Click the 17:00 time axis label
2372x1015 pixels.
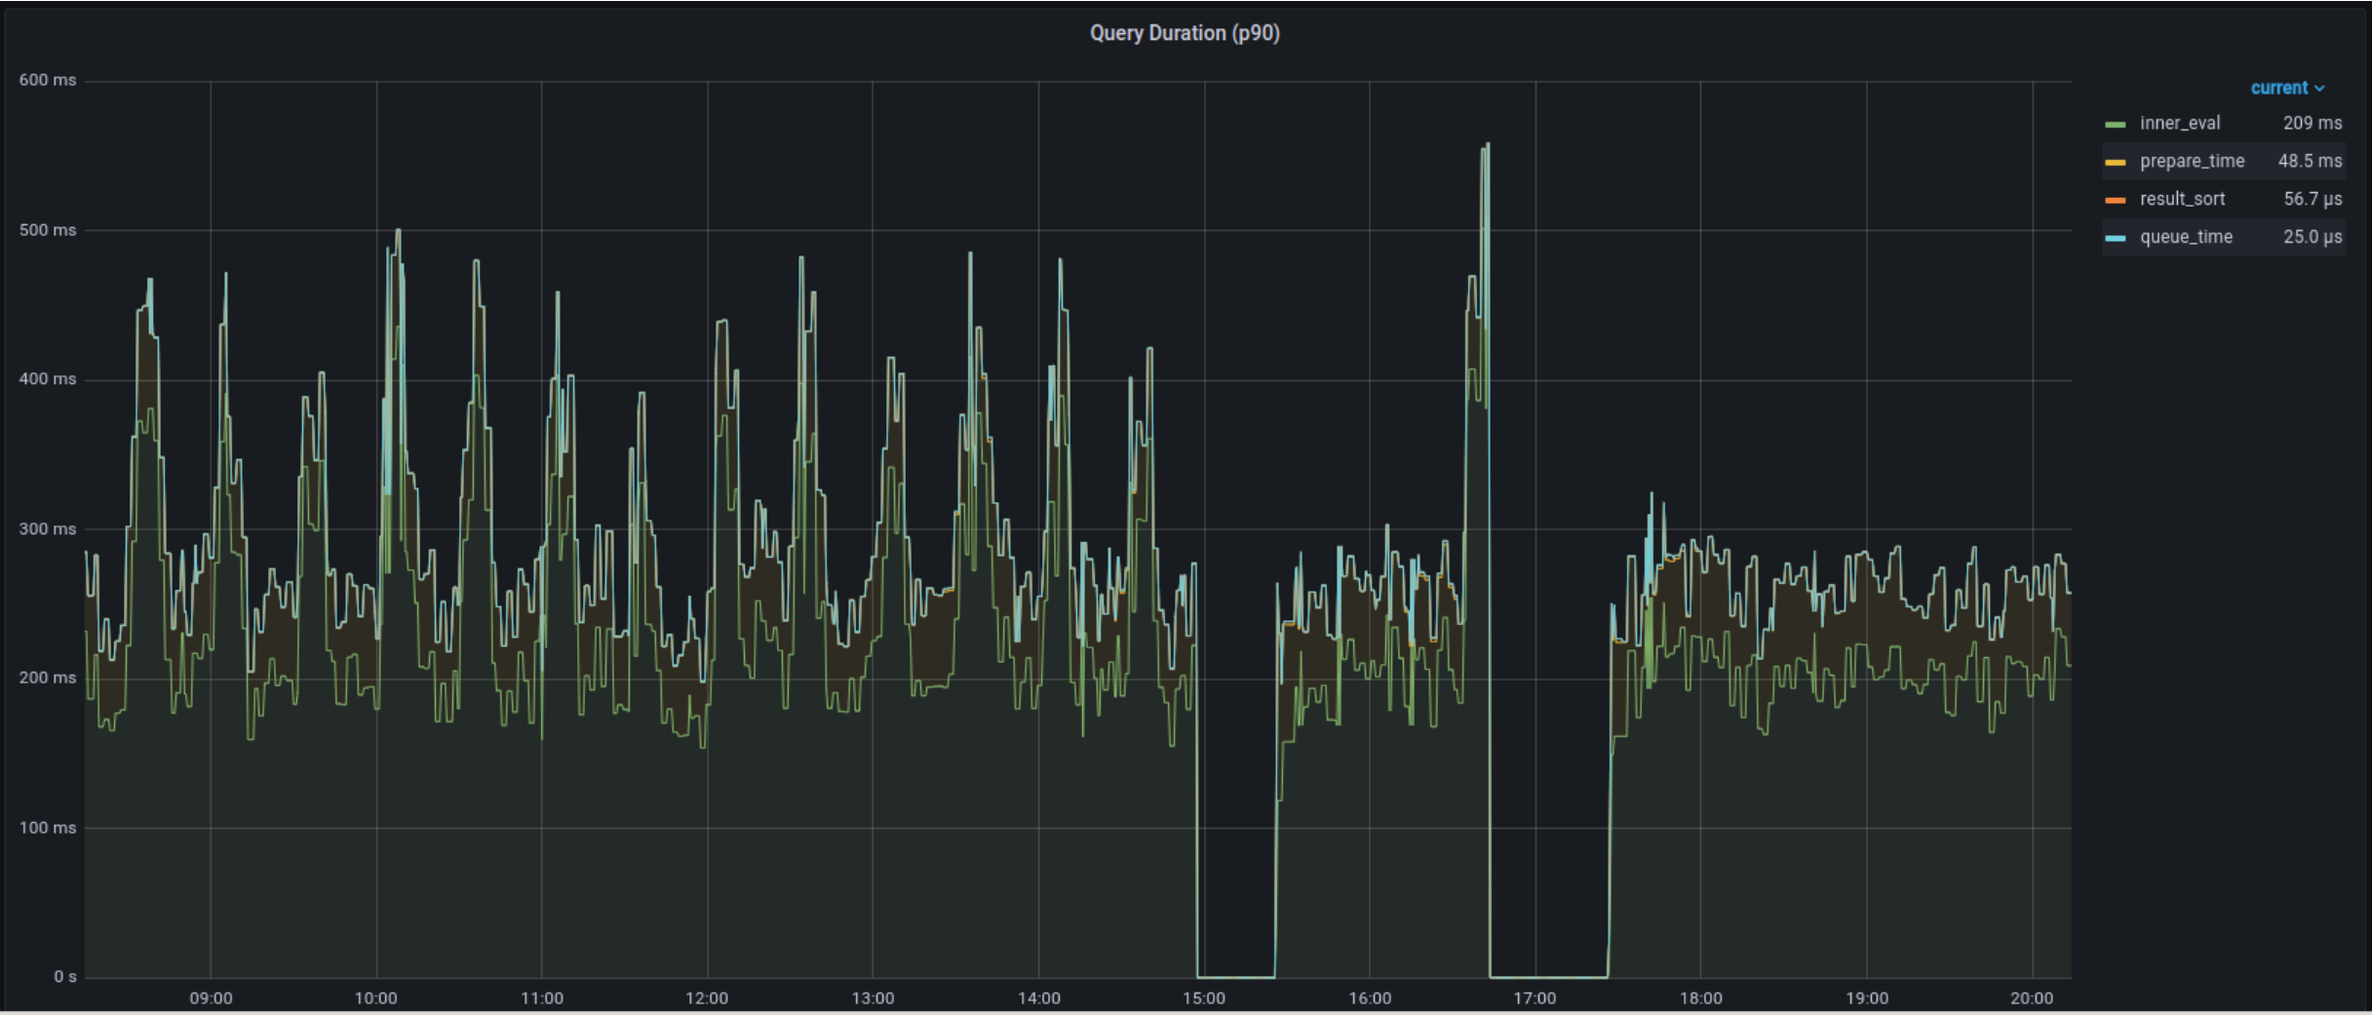coord(1535,998)
